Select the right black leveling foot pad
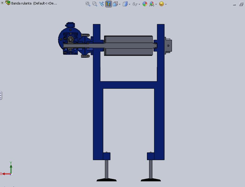The image size is (245, 187). coord(151,180)
